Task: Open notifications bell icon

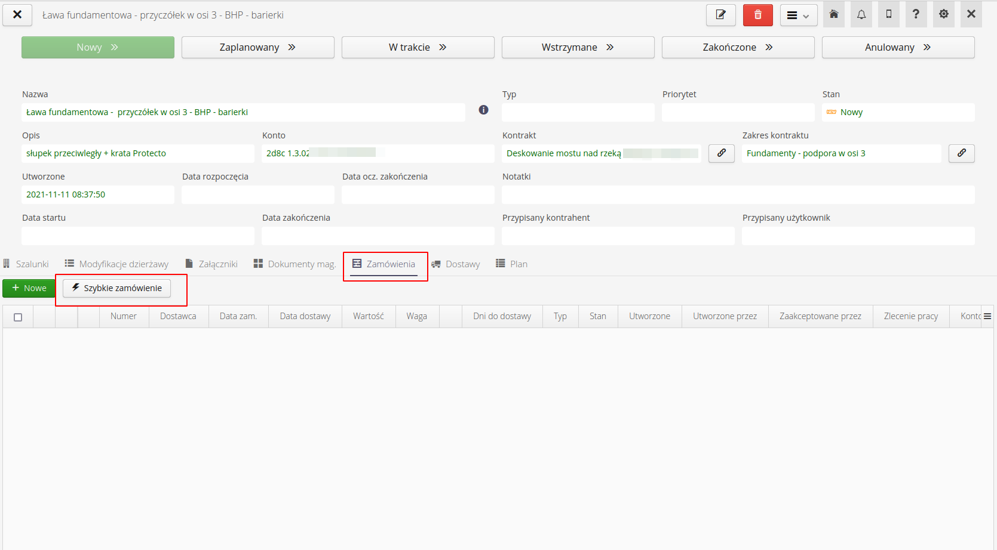Action: click(x=861, y=14)
